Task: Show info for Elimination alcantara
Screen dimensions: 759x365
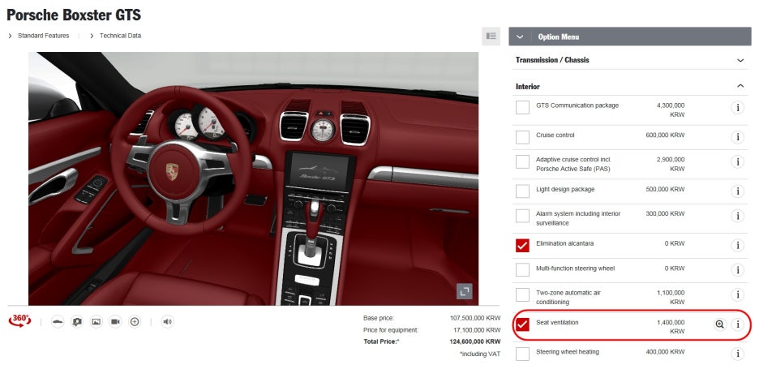Action: point(737,246)
